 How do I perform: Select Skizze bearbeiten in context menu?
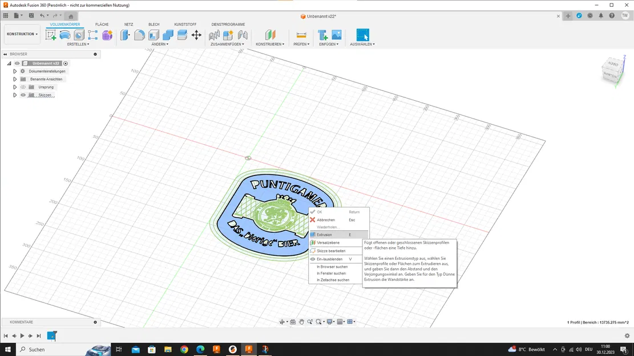pyautogui.click(x=331, y=251)
